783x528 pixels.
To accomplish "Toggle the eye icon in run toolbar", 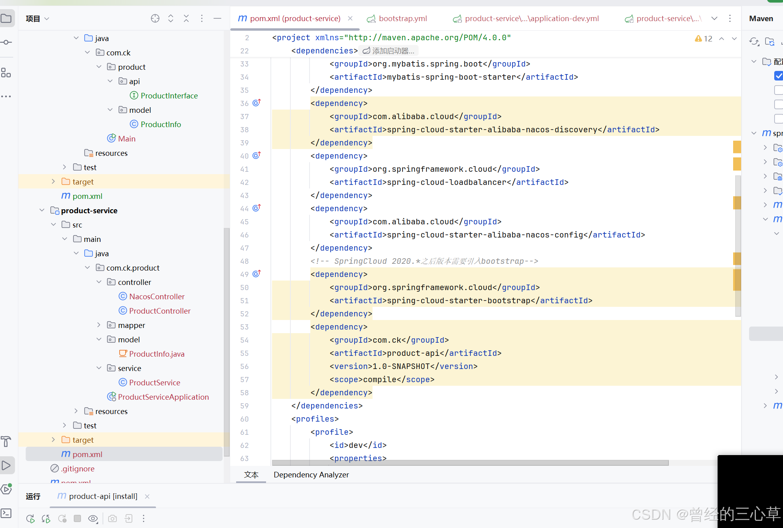I will (93, 518).
